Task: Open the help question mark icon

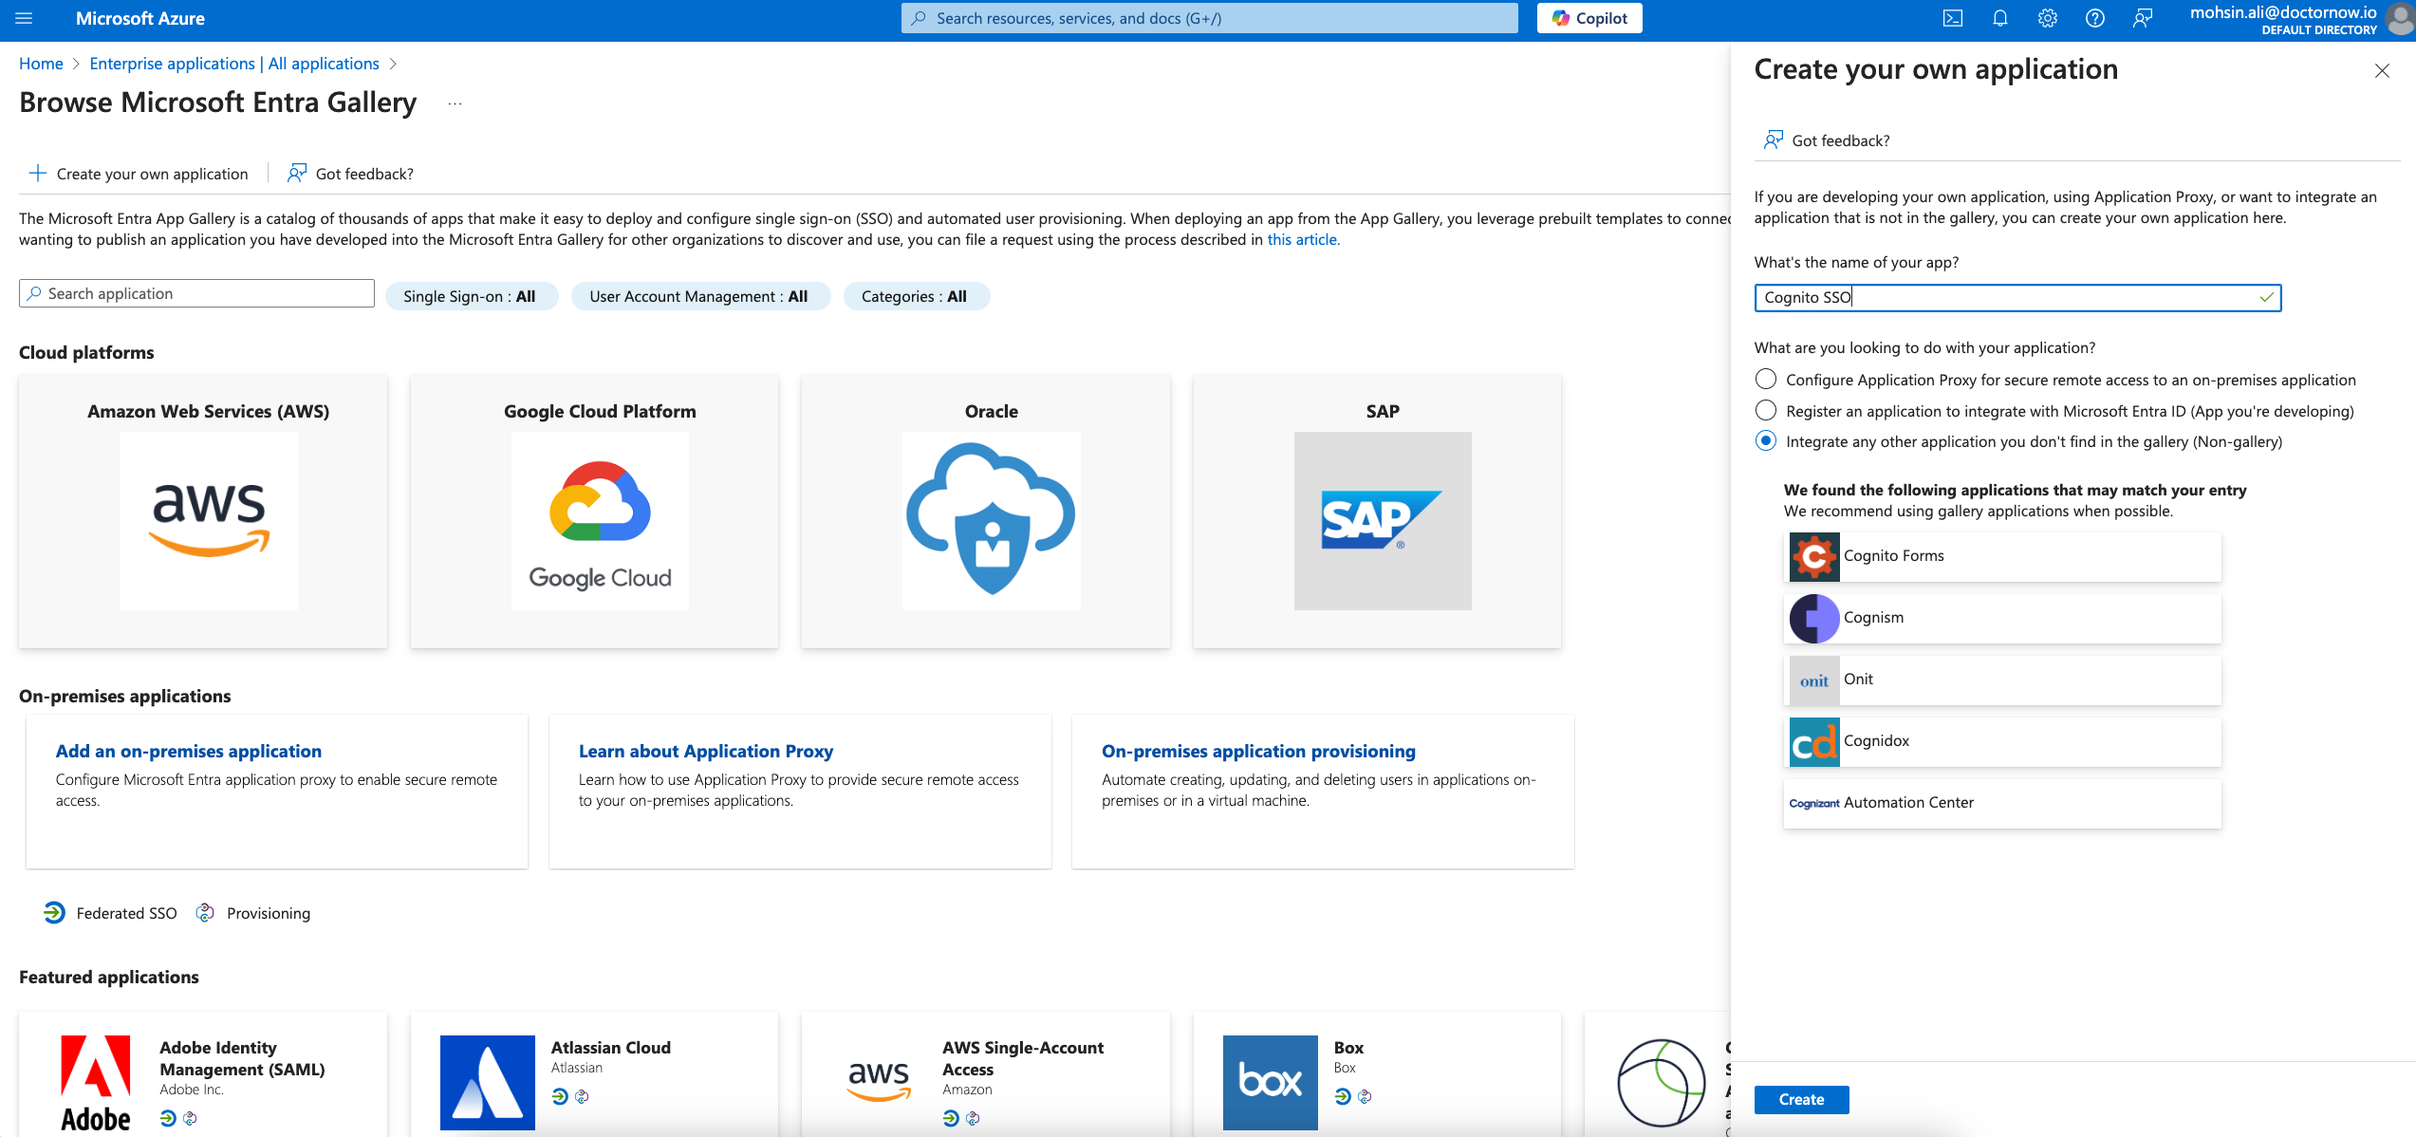Action: (x=2094, y=18)
